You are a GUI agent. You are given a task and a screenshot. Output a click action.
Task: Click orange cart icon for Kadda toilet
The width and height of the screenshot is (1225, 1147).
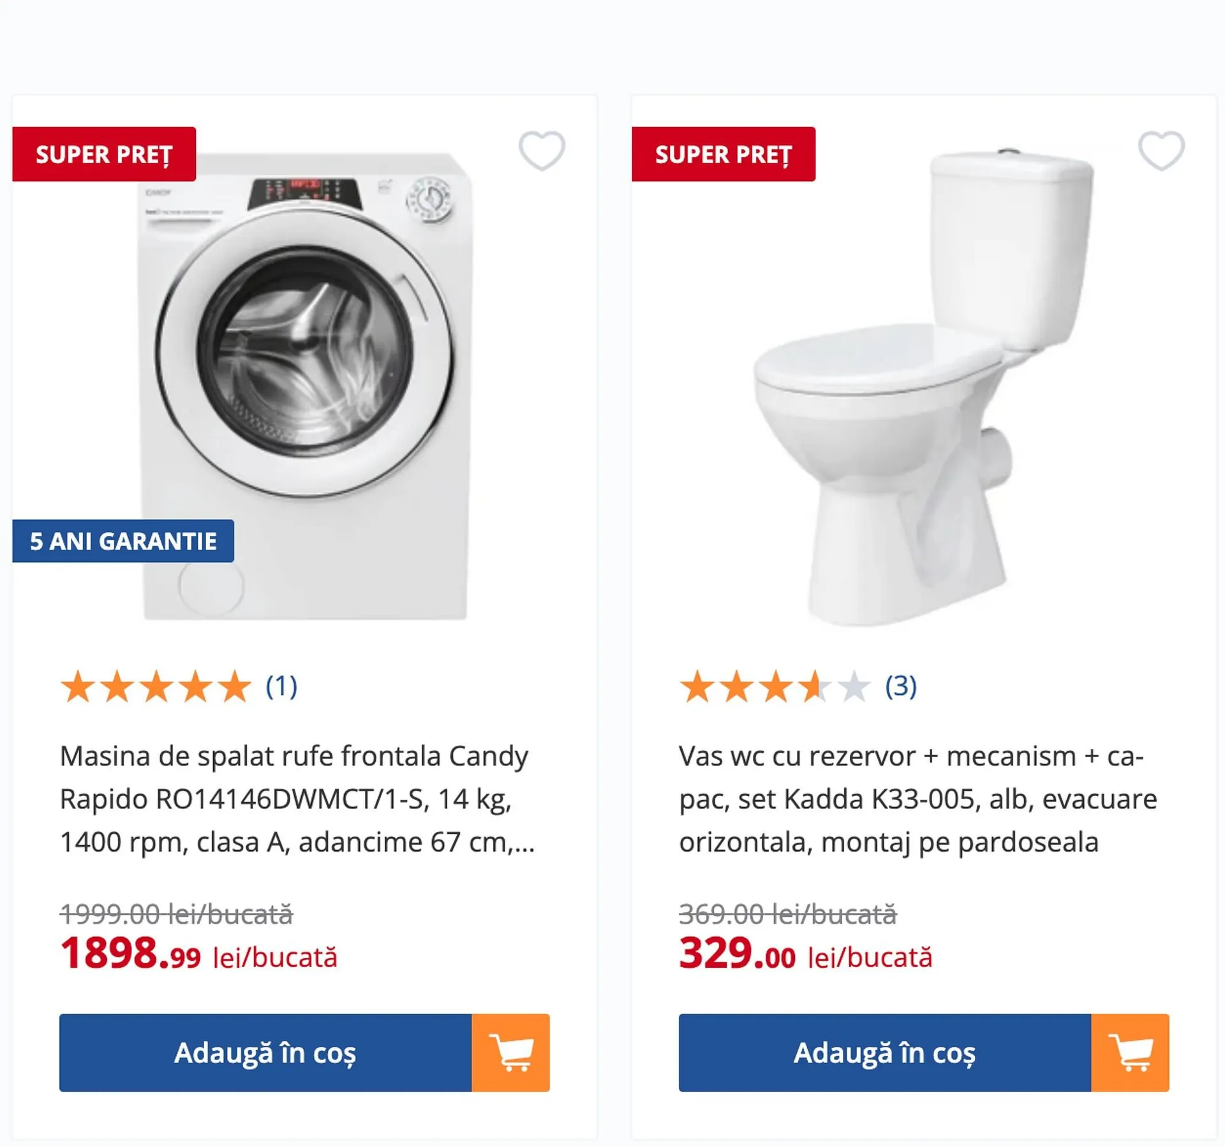(1130, 1053)
